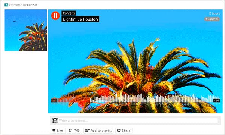Click the small palm tree artwork thumbnail
Image resolution: width=225 pixels, height=135 pixels.
(x=25, y=30)
